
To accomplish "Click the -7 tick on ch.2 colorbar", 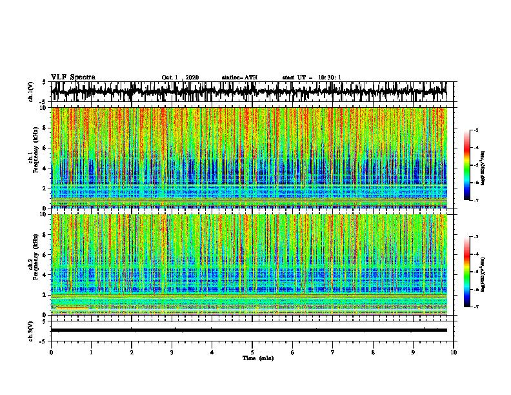I will pyautogui.click(x=476, y=307).
